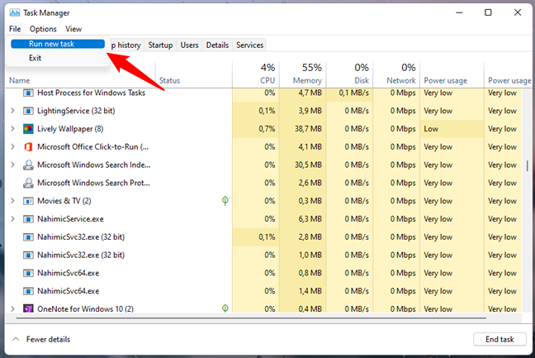
Task: Click the Task Manager title bar icon
Action: click(x=15, y=13)
